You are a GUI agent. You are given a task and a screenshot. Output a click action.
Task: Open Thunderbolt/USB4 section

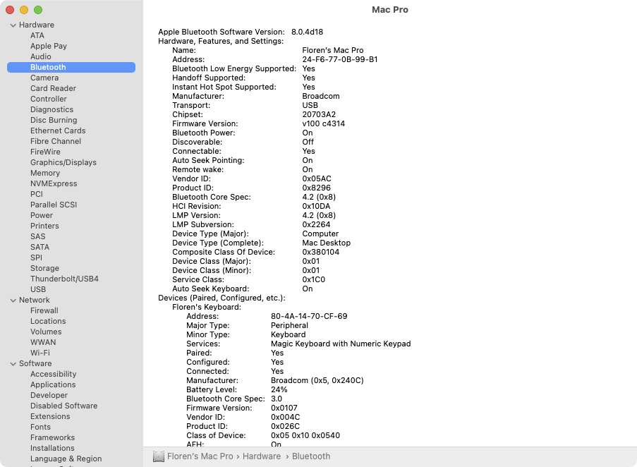(65, 279)
